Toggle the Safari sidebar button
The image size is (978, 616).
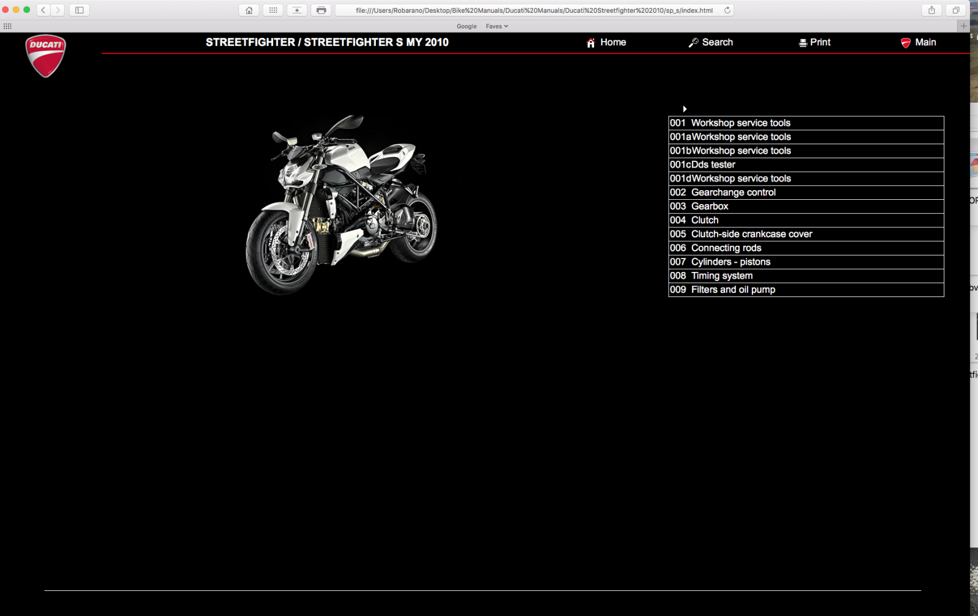tap(79, 10)
